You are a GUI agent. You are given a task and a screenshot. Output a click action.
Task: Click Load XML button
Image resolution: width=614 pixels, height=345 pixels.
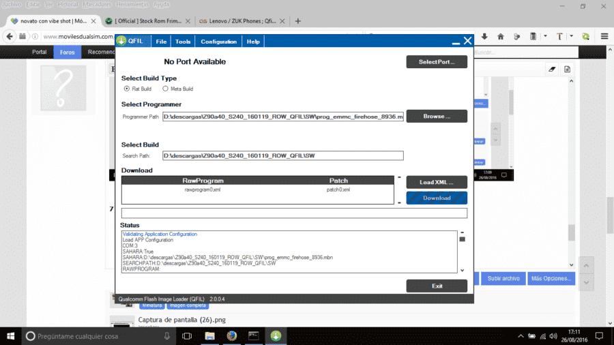437,182
